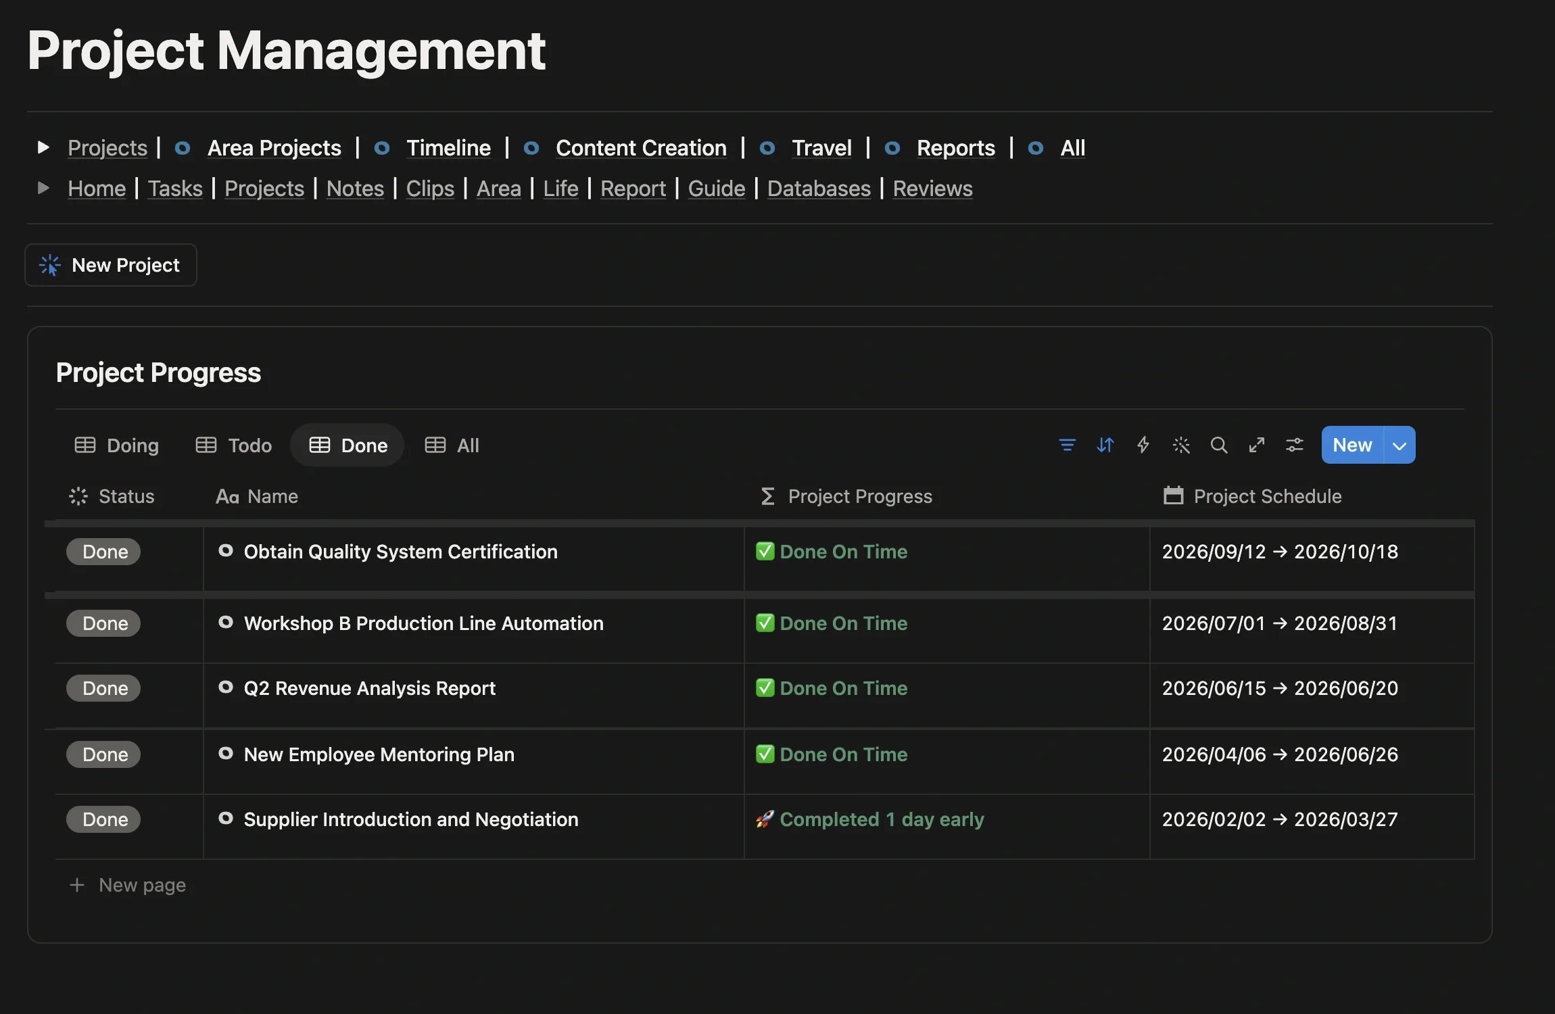Expand database to full page icon
The image size is (1555, 1014).
1256,445
